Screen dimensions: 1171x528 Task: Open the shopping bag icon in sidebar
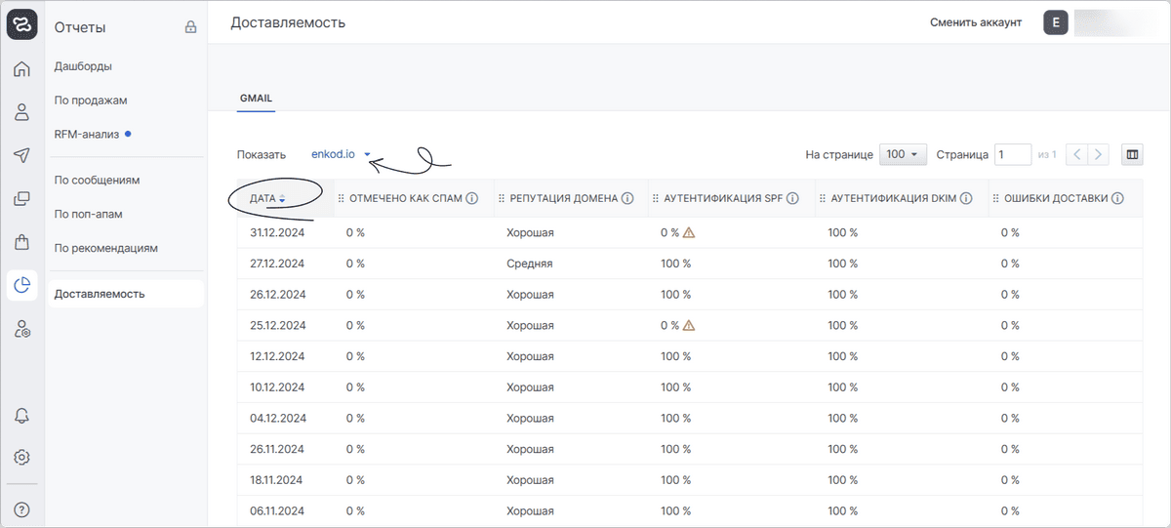pyautogui.click(x=21, y=241)
